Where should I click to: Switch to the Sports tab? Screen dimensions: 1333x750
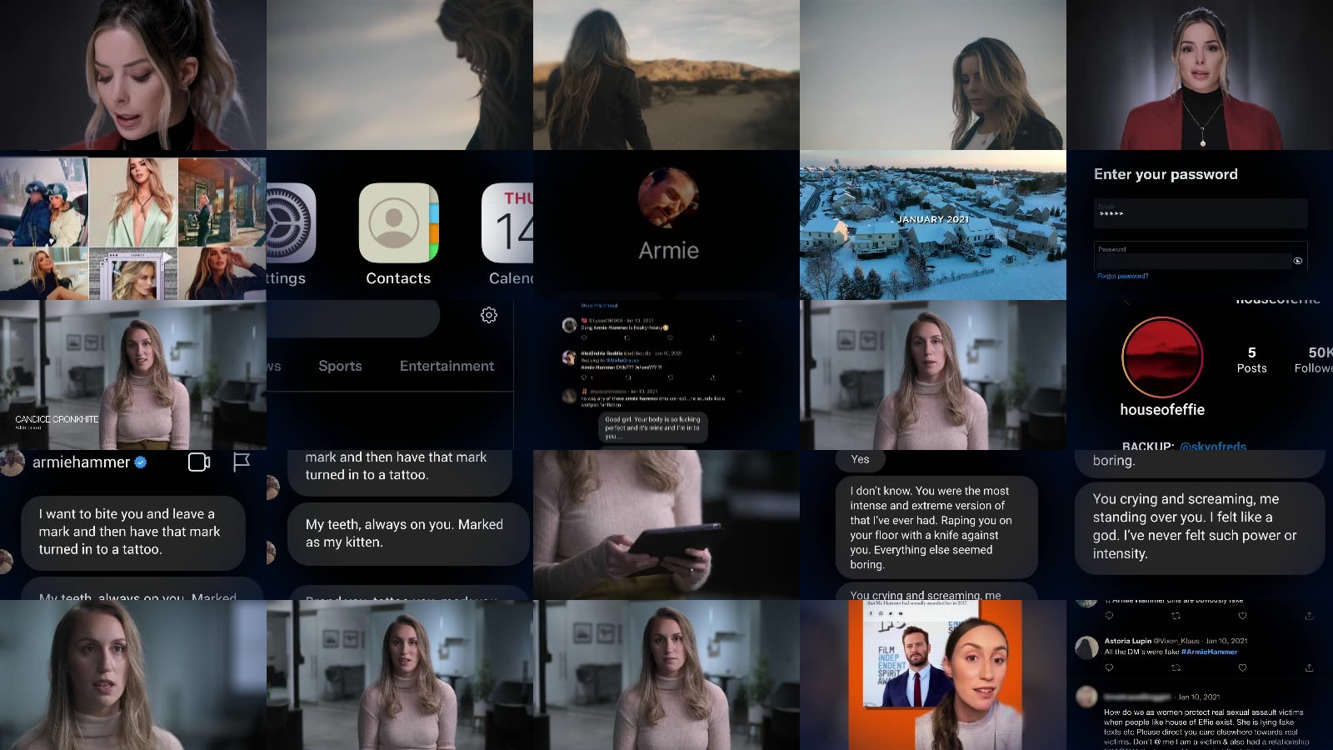click(340, 366)
